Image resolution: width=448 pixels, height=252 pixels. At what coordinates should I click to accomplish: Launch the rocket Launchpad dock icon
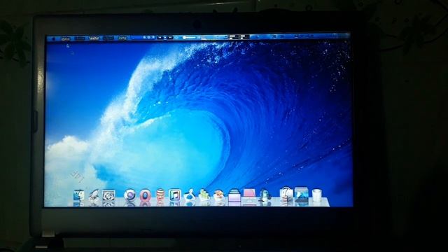94,196
